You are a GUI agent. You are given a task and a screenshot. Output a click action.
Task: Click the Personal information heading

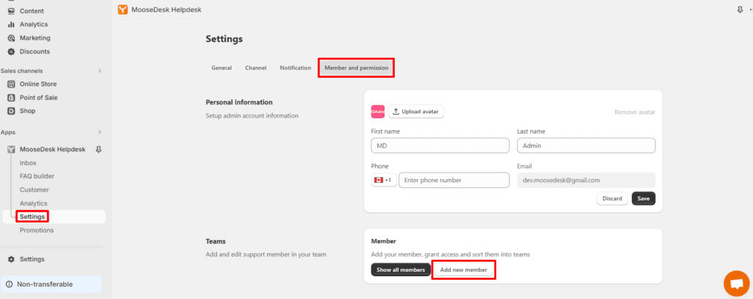click(239, 102)
